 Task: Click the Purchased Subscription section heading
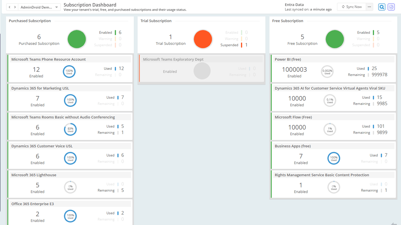(30, 21)
